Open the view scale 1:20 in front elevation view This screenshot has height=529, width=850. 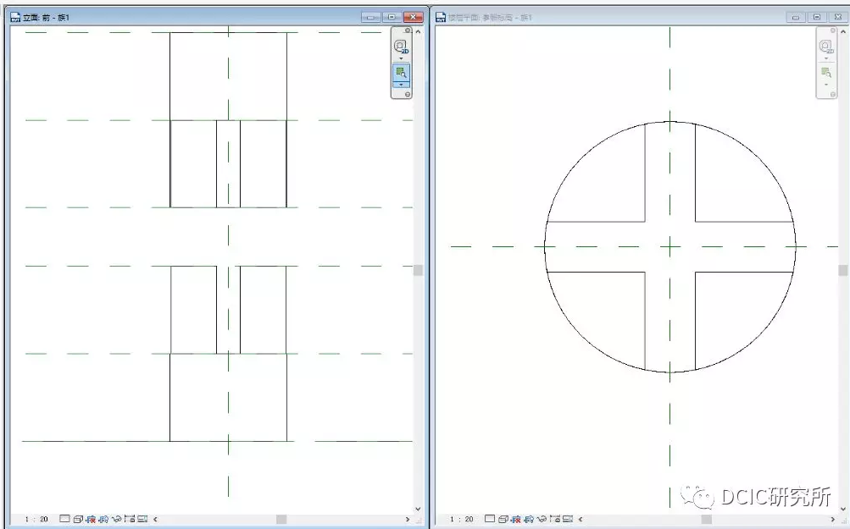point(36,519)
